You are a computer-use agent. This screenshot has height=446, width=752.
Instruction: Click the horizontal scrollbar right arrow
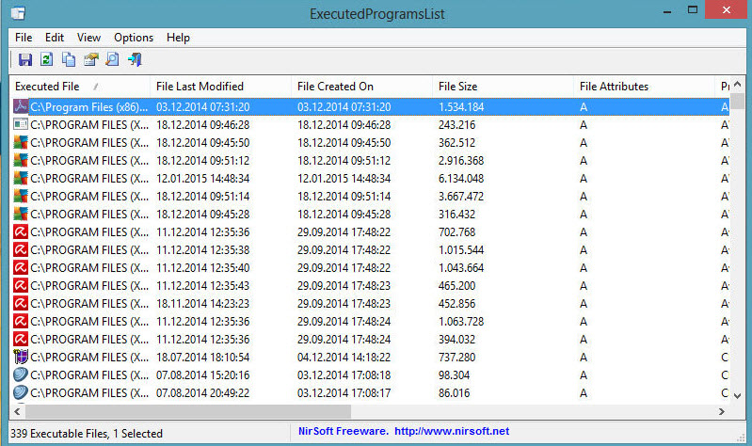pos(721,411)
